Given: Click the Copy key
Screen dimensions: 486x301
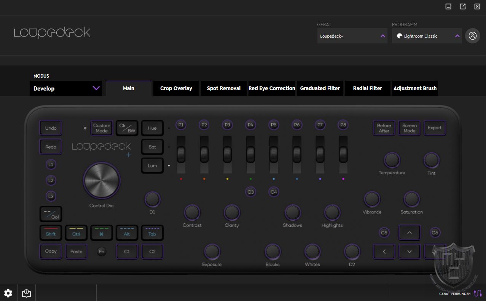Looking at the screenshot, I should (x=51, y=252).
